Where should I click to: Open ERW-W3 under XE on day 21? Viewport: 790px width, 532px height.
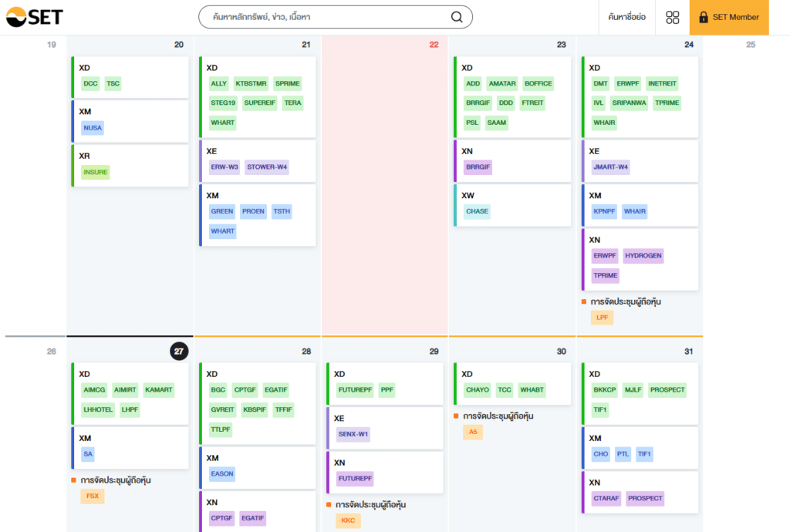(225, 167)
